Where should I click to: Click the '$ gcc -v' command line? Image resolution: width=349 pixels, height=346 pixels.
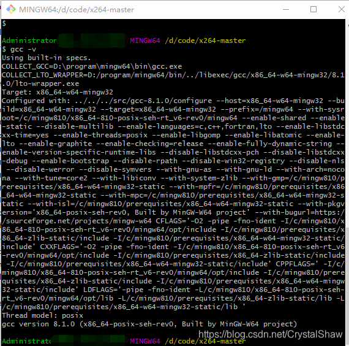[x=19, y=49]
